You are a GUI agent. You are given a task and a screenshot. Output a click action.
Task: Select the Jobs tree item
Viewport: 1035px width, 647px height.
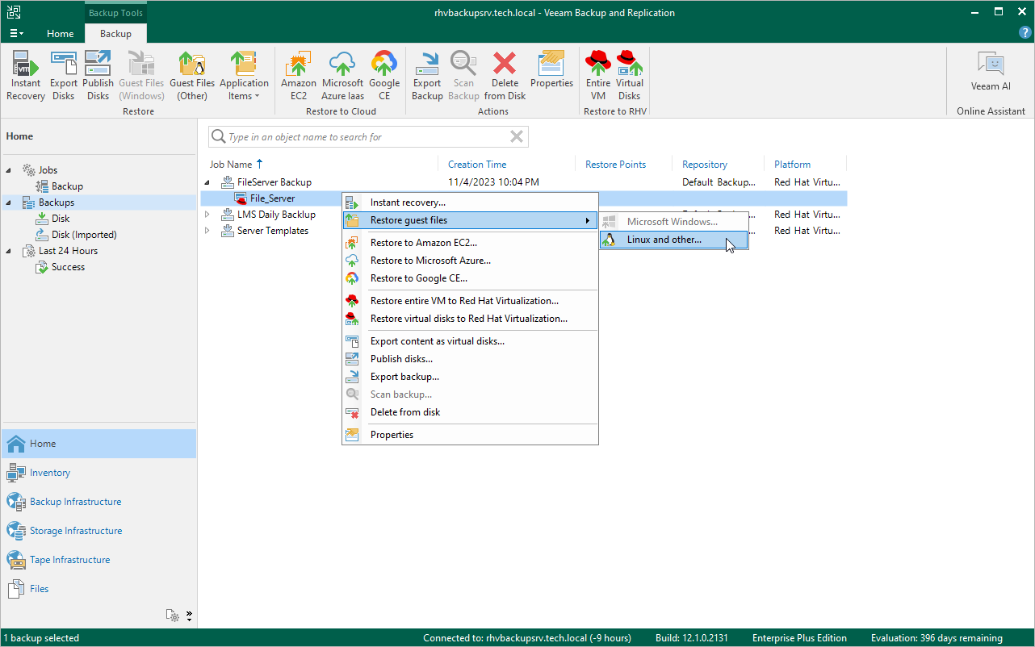[x=40, y=170]
